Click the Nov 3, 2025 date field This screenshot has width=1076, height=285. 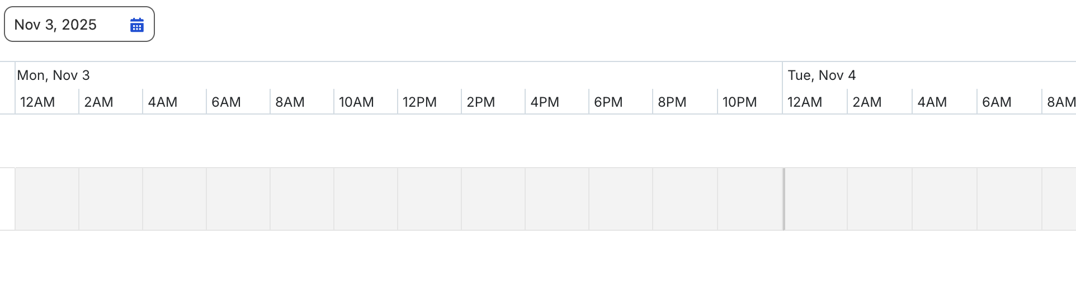(79, 24)
